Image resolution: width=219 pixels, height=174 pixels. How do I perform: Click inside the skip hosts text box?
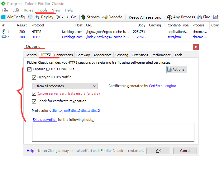point(113,132)
